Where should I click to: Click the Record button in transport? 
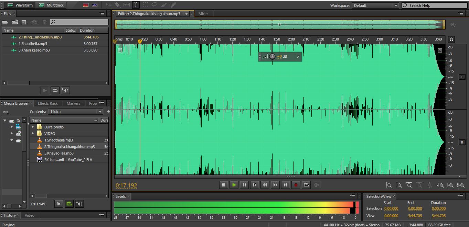296,185
